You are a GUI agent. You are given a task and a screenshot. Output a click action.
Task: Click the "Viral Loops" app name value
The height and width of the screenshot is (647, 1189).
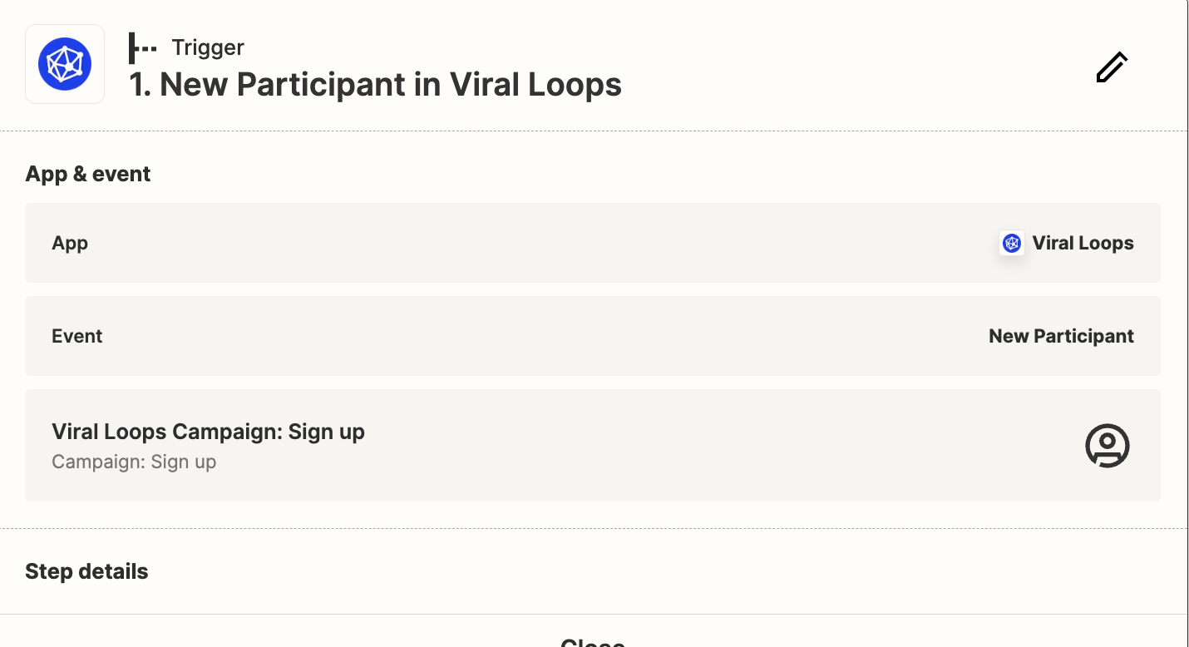click(1083, 243)
